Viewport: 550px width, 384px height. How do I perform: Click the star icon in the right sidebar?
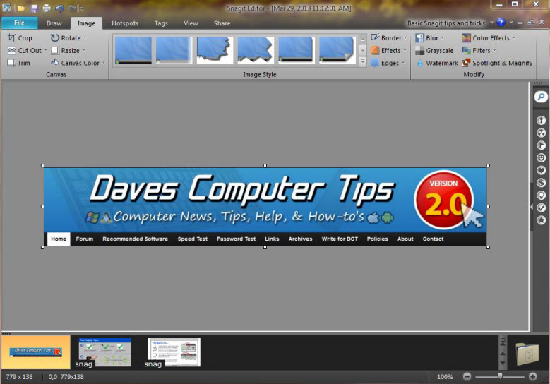point(542,220)
